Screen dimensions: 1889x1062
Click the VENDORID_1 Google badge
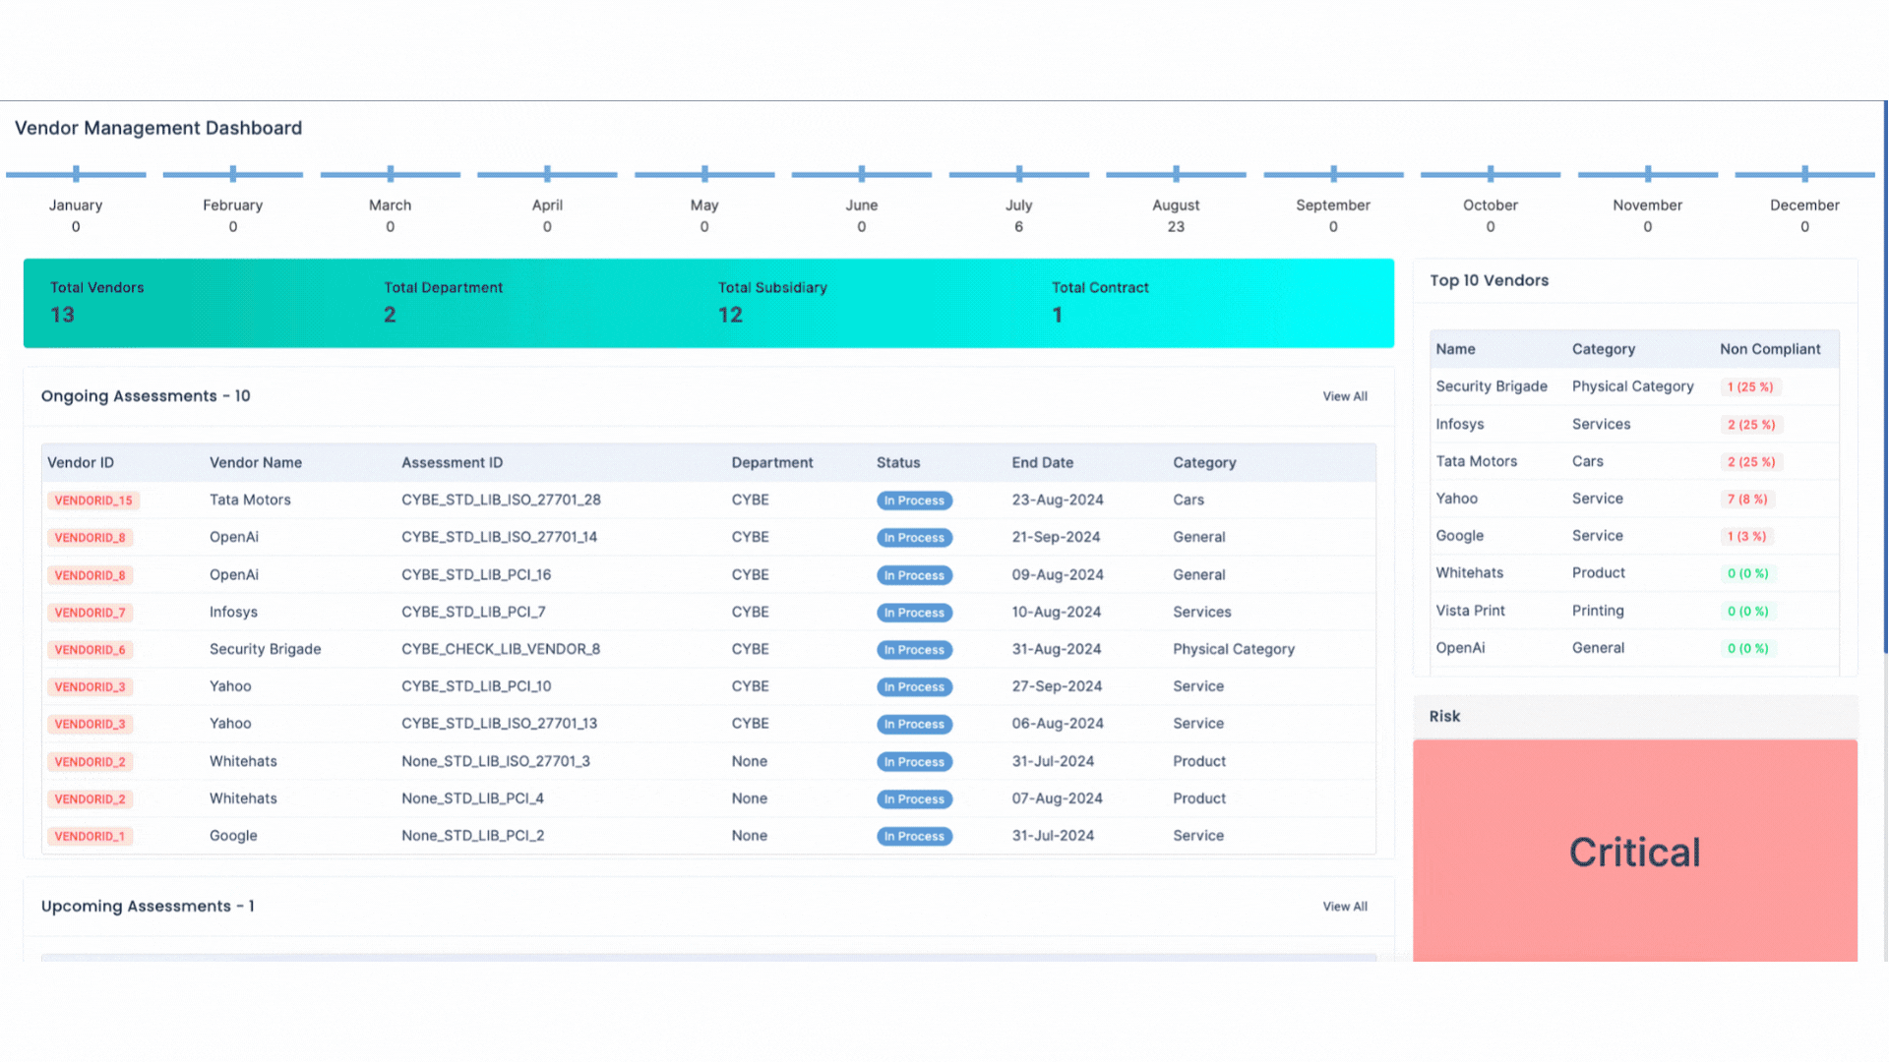coord(90,837)
